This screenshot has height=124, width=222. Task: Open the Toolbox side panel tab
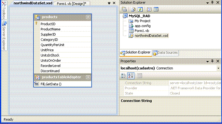click(4, 11)
